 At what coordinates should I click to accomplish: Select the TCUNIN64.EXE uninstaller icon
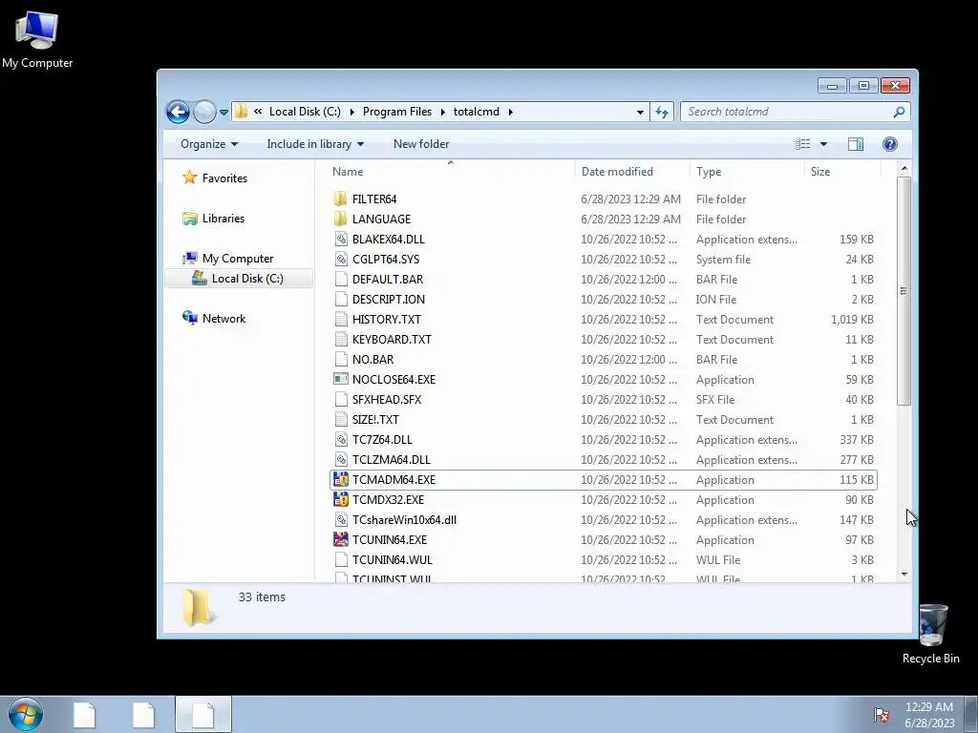coord(341,540)
